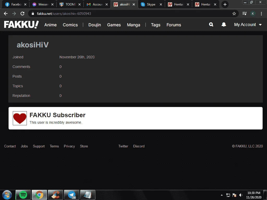Go back with browser back arrow
Image resolution: width=267 pixels, height=200 pixels.
click(x=6, y=14)
